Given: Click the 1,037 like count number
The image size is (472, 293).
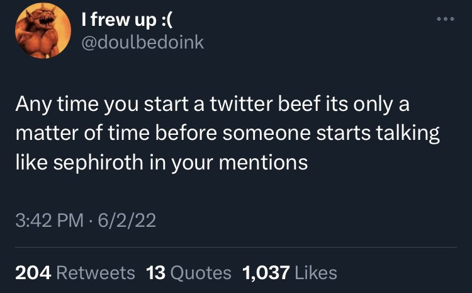Looking at the screenshot, I should click(265, 272).
